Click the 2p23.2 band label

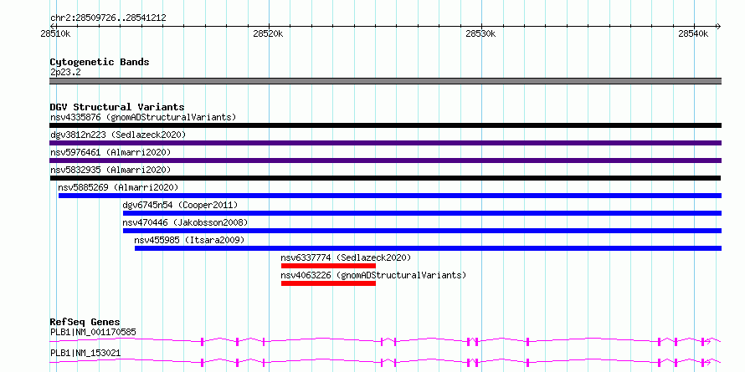pyautogui.click(x=65, y=72)
